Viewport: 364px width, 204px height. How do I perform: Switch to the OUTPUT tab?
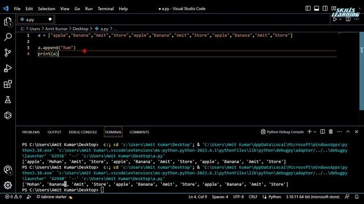click(x=55, y=132)
